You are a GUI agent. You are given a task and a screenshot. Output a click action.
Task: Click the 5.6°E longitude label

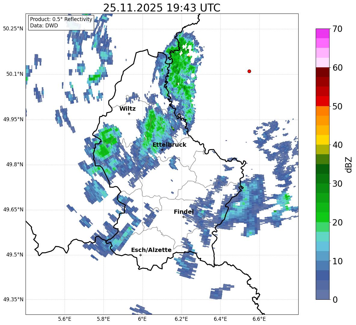pyautogui.click(x=64, y=319)
